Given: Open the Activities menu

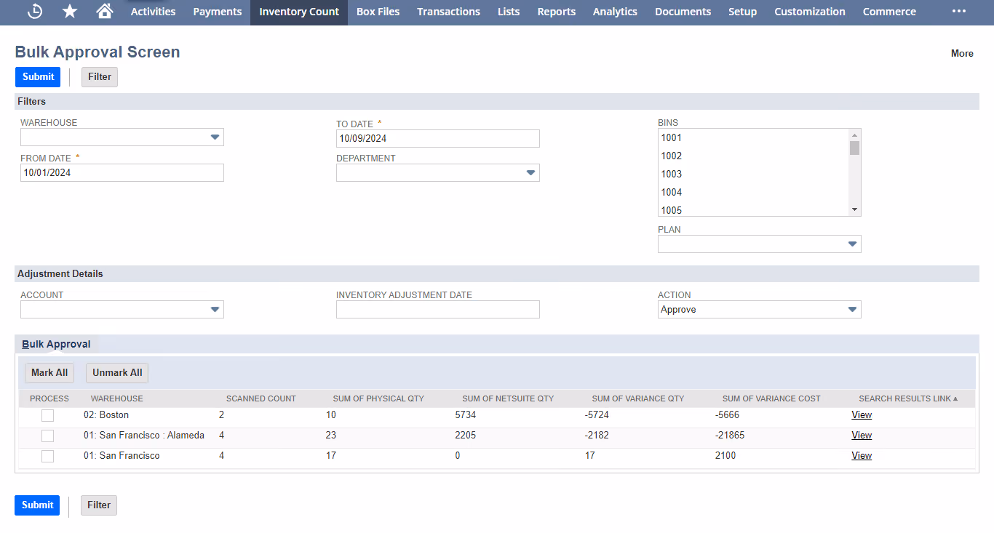Looking at the screenshot, I should (153, 12).
